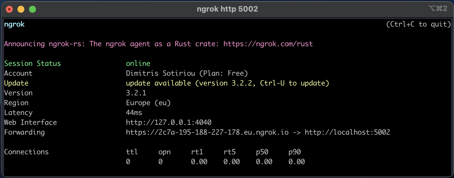
Task: Open the http://127.0.0.1:4040 web interface link
Action: click(x=169, y=123)
